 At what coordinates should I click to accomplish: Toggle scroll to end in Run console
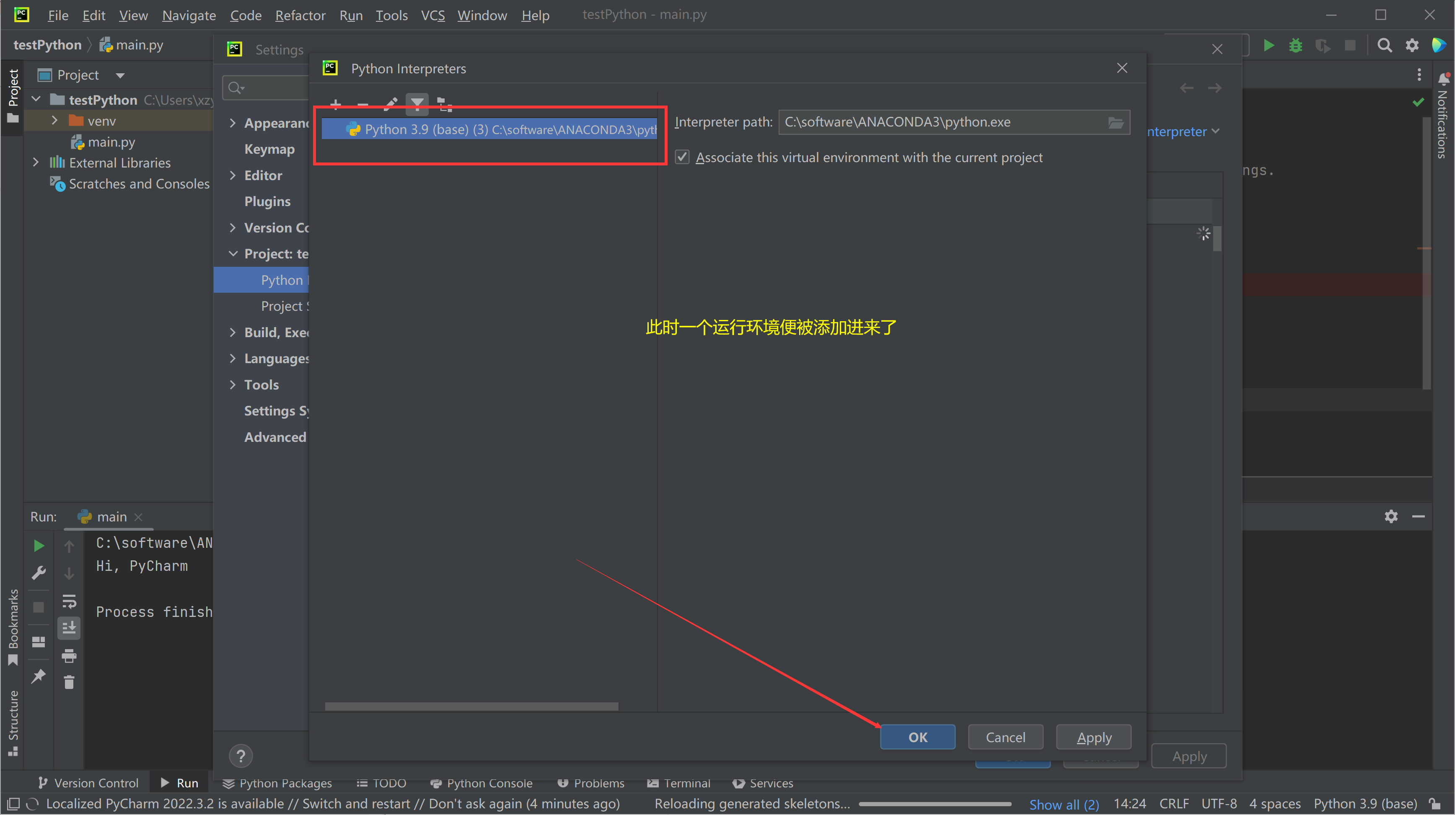pyautogui.click(x=69, y=628)
